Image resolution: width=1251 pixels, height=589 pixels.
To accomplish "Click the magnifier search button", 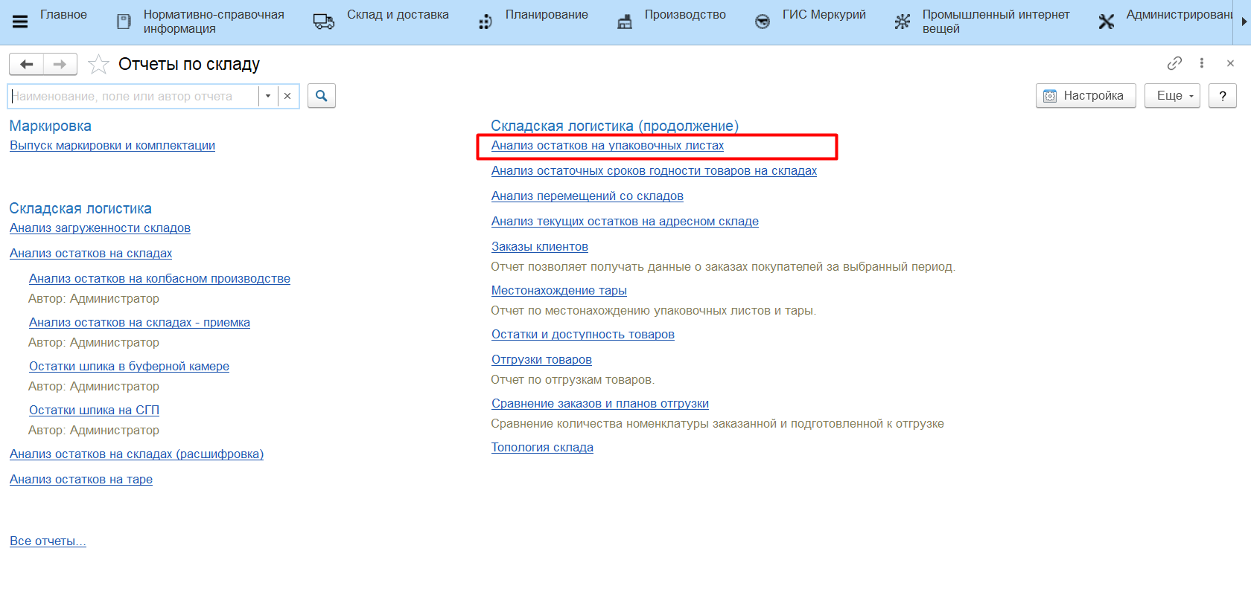I will coord(322,96).
